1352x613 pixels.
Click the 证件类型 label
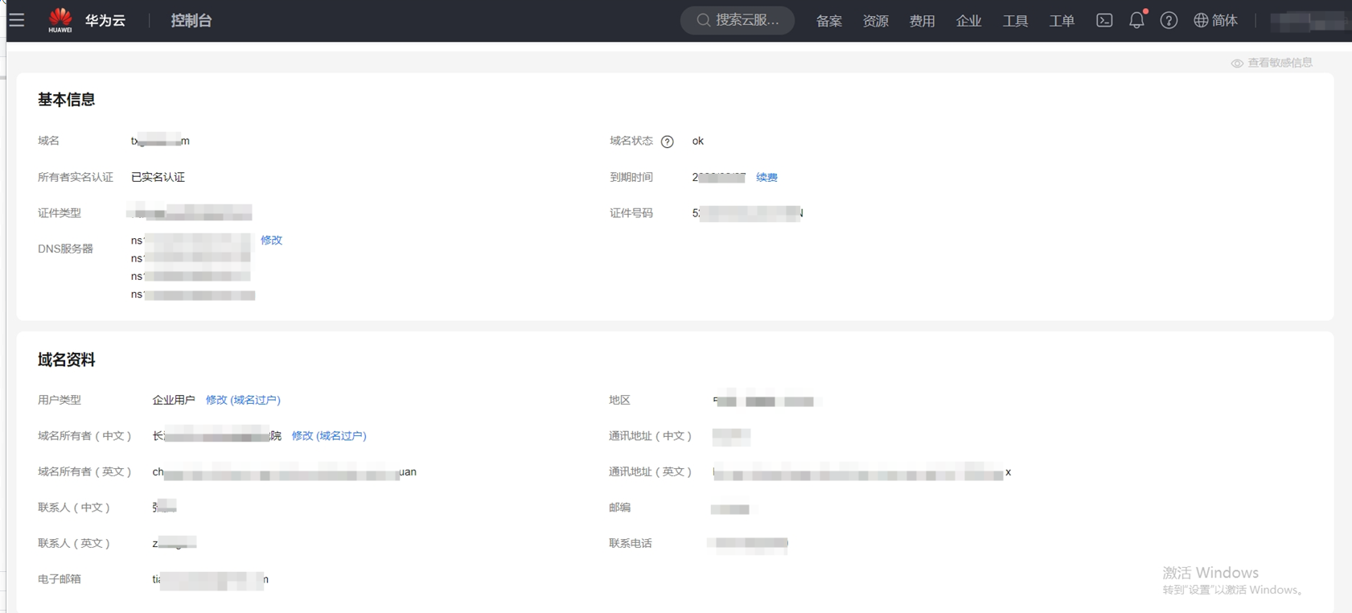[x=60, y=213]
